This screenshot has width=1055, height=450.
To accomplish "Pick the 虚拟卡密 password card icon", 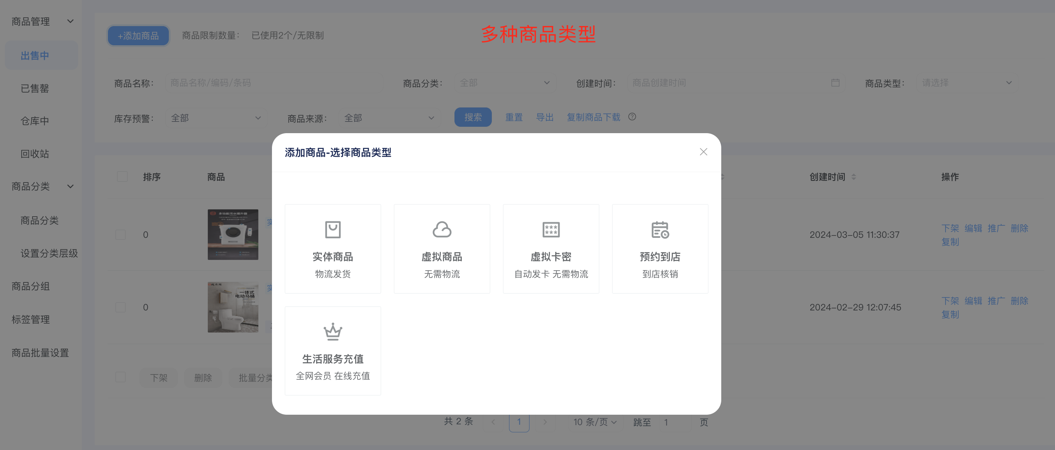I will click(551, 230).
